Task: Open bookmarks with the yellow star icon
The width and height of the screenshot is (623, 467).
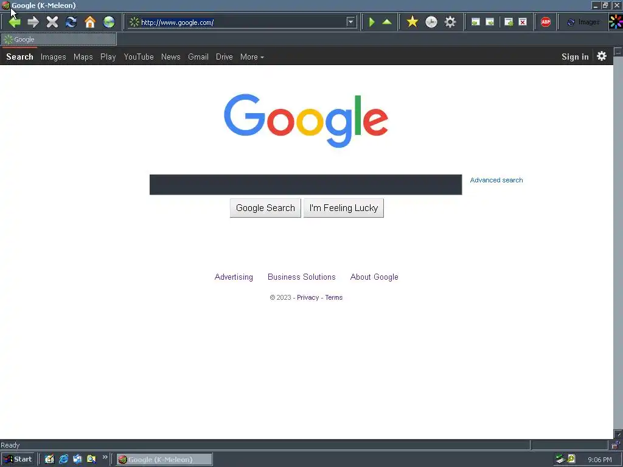Action: pyautogui.click(x=412, y=22)
